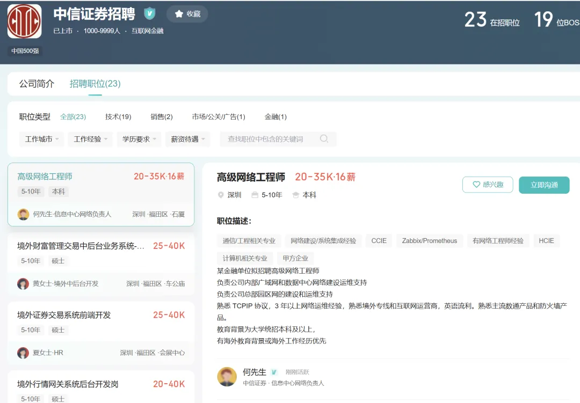The width and height of the screenshot is (580, 403).
Task: Select the 全部(23) job type filter
Action: tap(73, 117)
